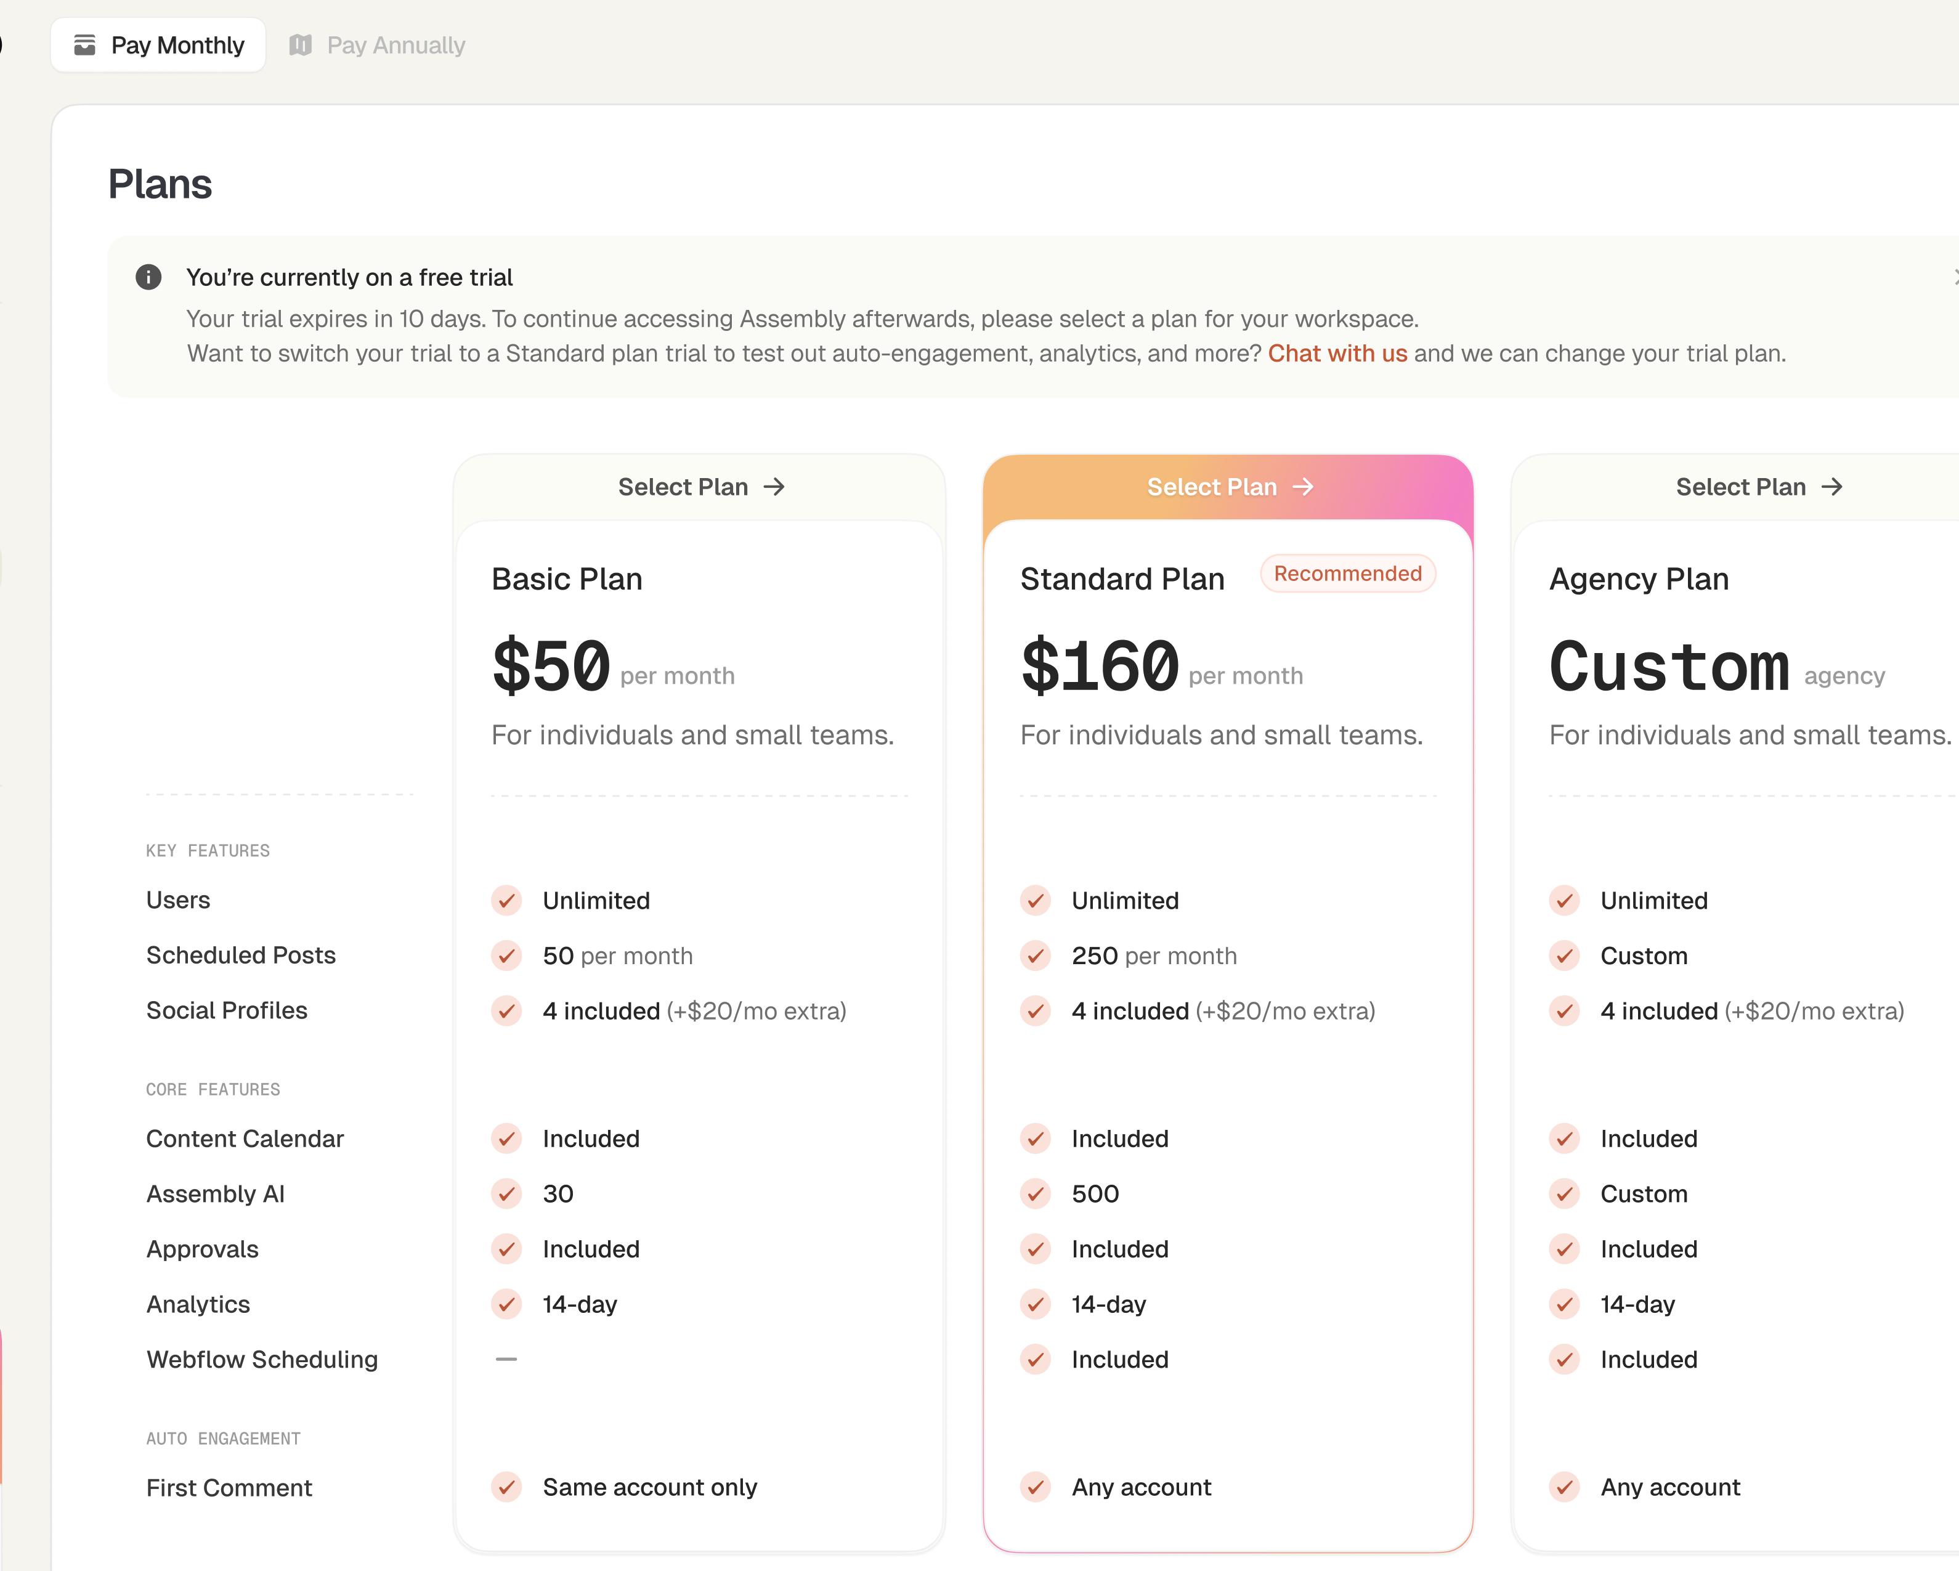Click Standard plan Webflow Scheduling checkmark
Image resolution: width=1959 pixels, height=1571 pixels.
tap(1035, 1359)
